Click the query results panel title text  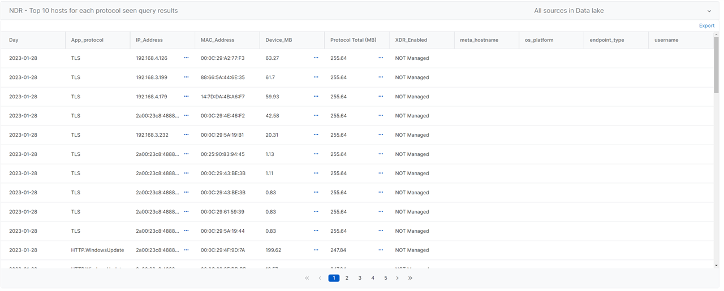click(x=93, y=11)
